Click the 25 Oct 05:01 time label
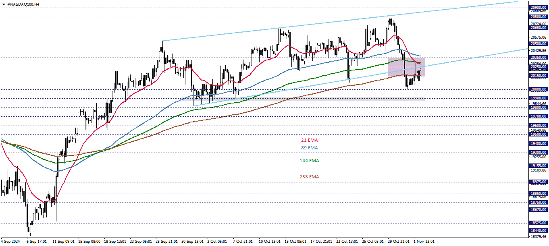The height and width of the screenshot is (246, 549). 373,242
